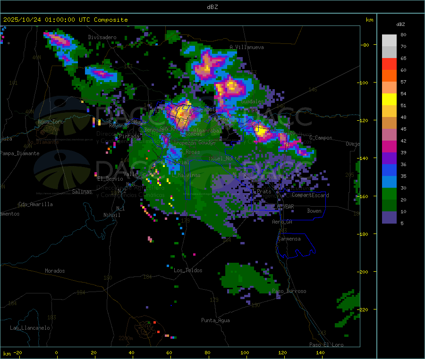
Task: Click the 'Hotel_Norte' map label
Action: click(x=224, y=159)
